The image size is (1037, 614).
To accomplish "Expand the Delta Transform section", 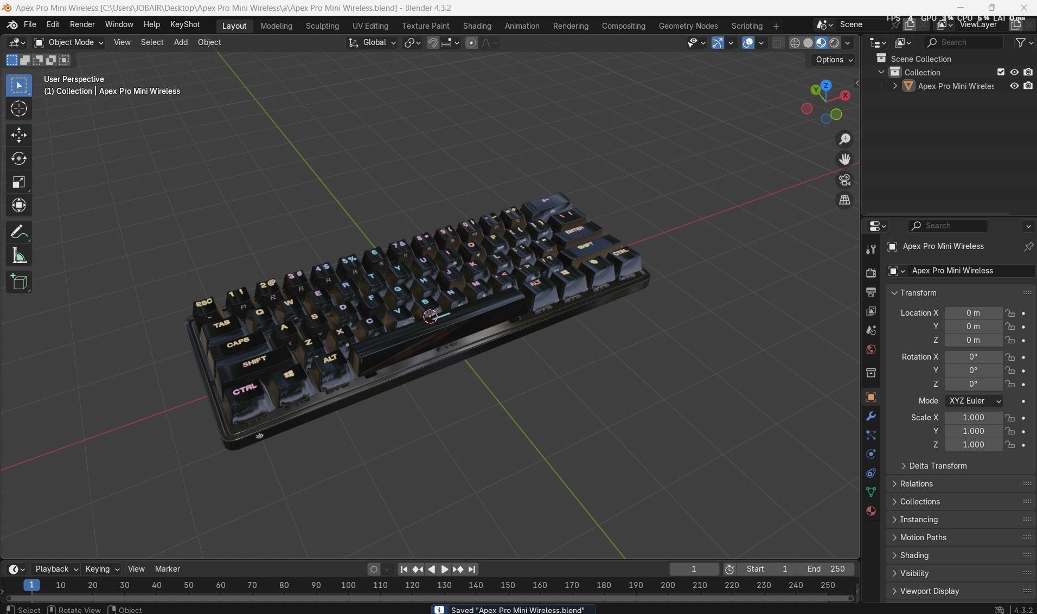I will [x=938, y=466].
